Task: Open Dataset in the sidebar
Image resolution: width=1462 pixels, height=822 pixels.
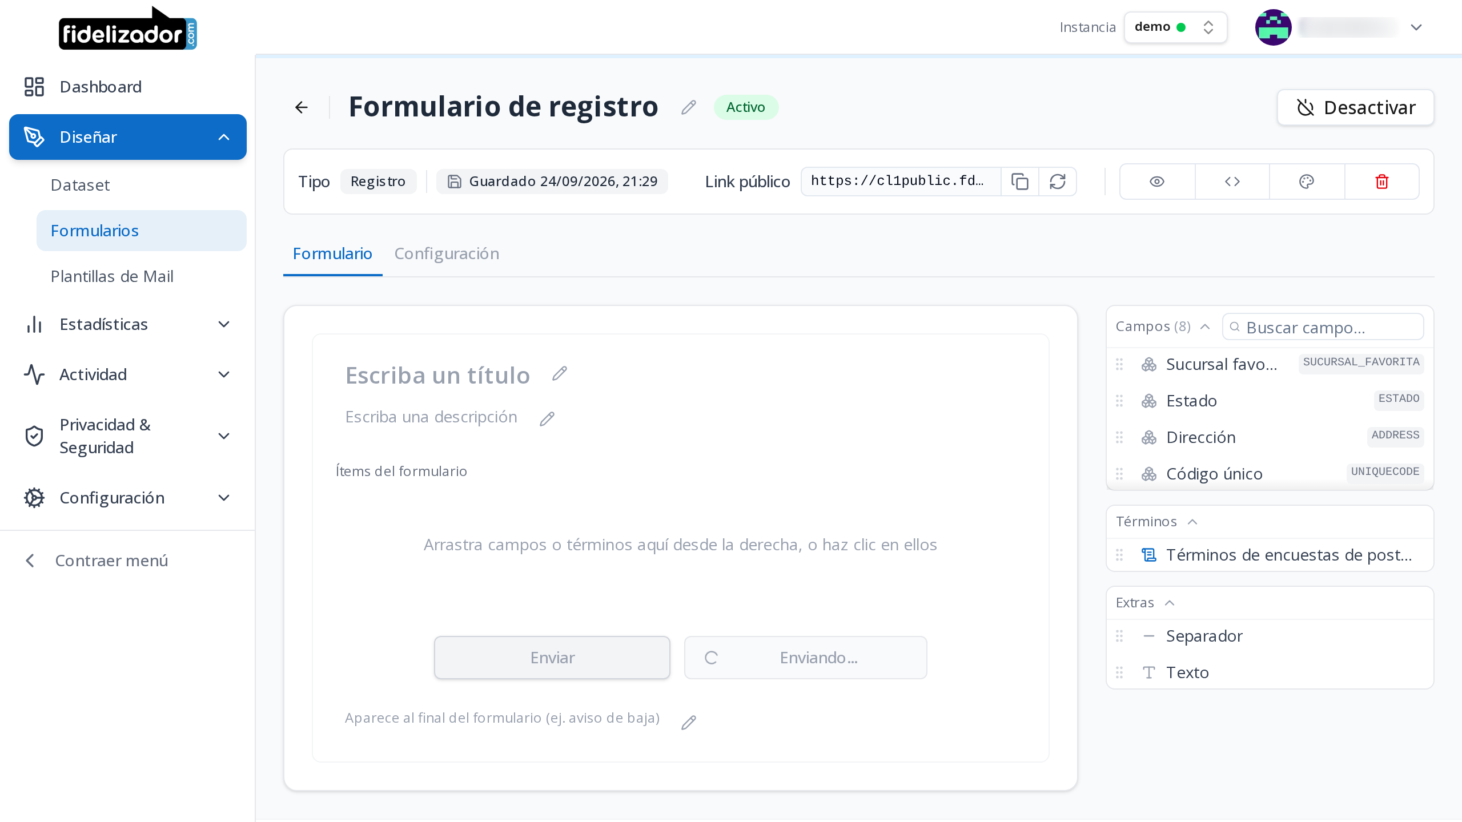Action: tap(142, 185)
